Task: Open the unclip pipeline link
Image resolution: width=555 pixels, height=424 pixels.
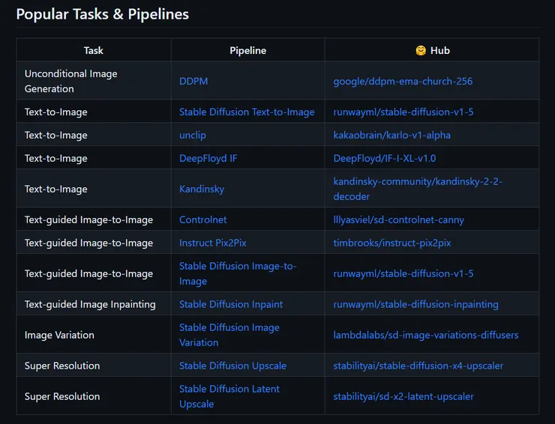Action: click(x=193, y=135)
